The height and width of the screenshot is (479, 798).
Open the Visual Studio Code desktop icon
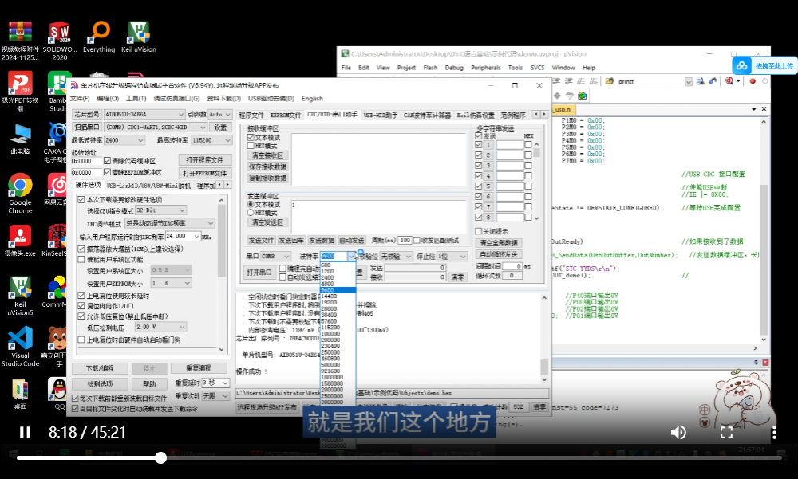pyautogui.click(x=20, y=346)
